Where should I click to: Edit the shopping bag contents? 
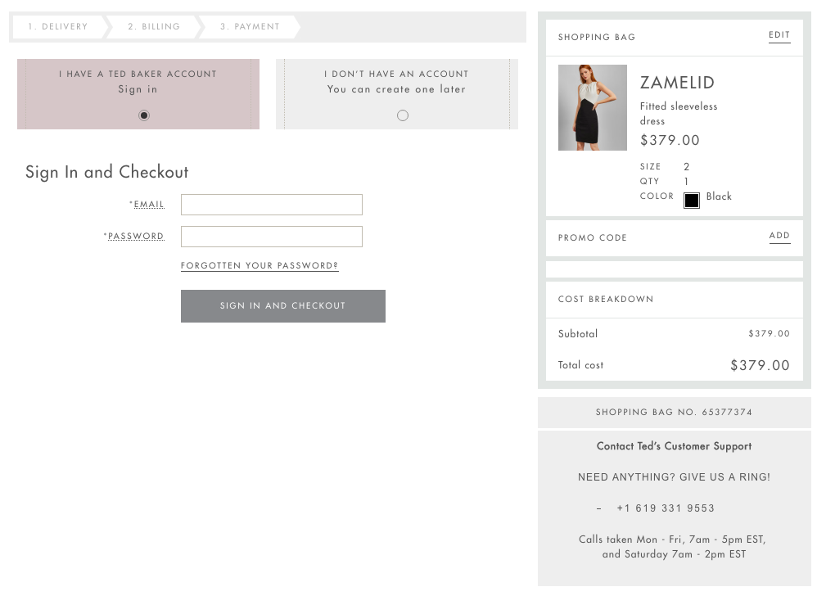click(779, 35)
